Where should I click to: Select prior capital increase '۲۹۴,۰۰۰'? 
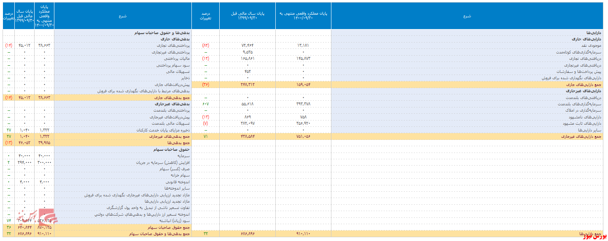[24, 162]
